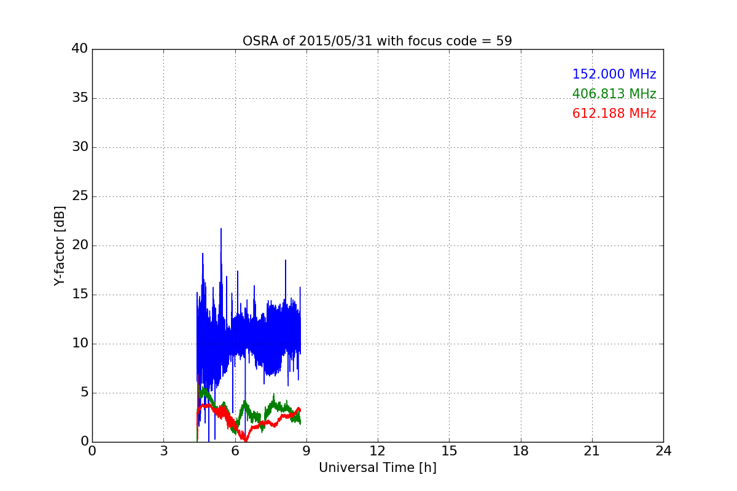Click the plot title OSRA of 2015/05/31
This screenshot has width=737, height=491.
coord(377,41)
